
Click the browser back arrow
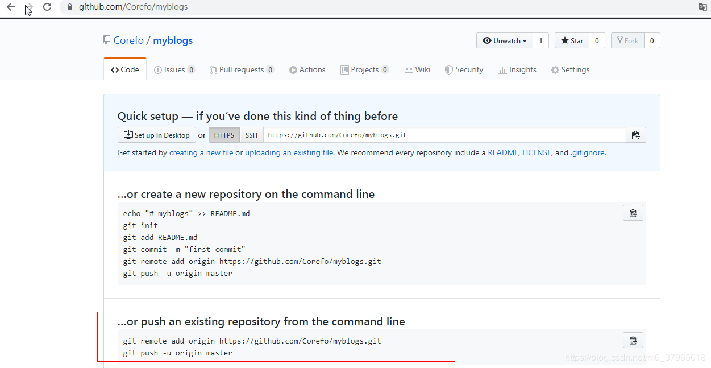point(11,7)
